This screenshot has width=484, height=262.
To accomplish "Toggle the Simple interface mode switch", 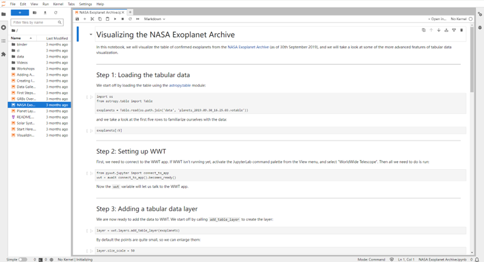I will pos(22,260).
